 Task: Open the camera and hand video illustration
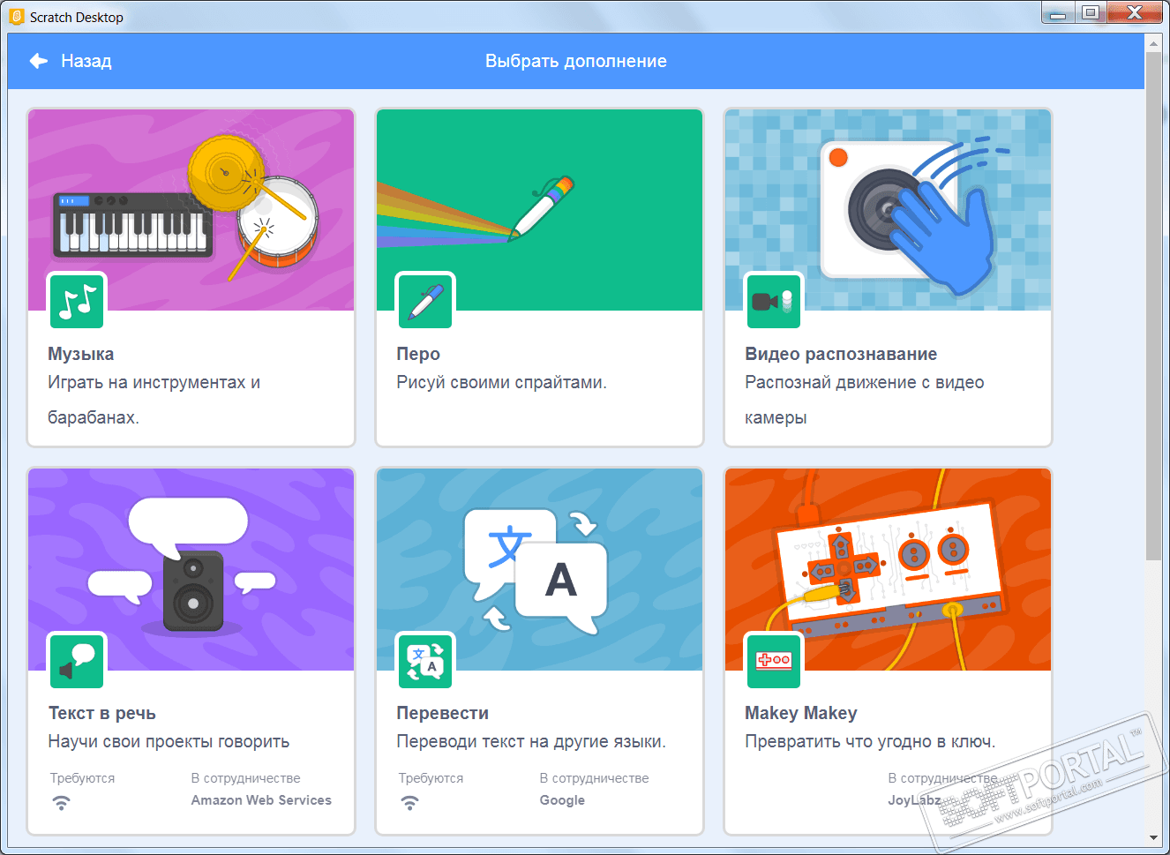[889, 210]
